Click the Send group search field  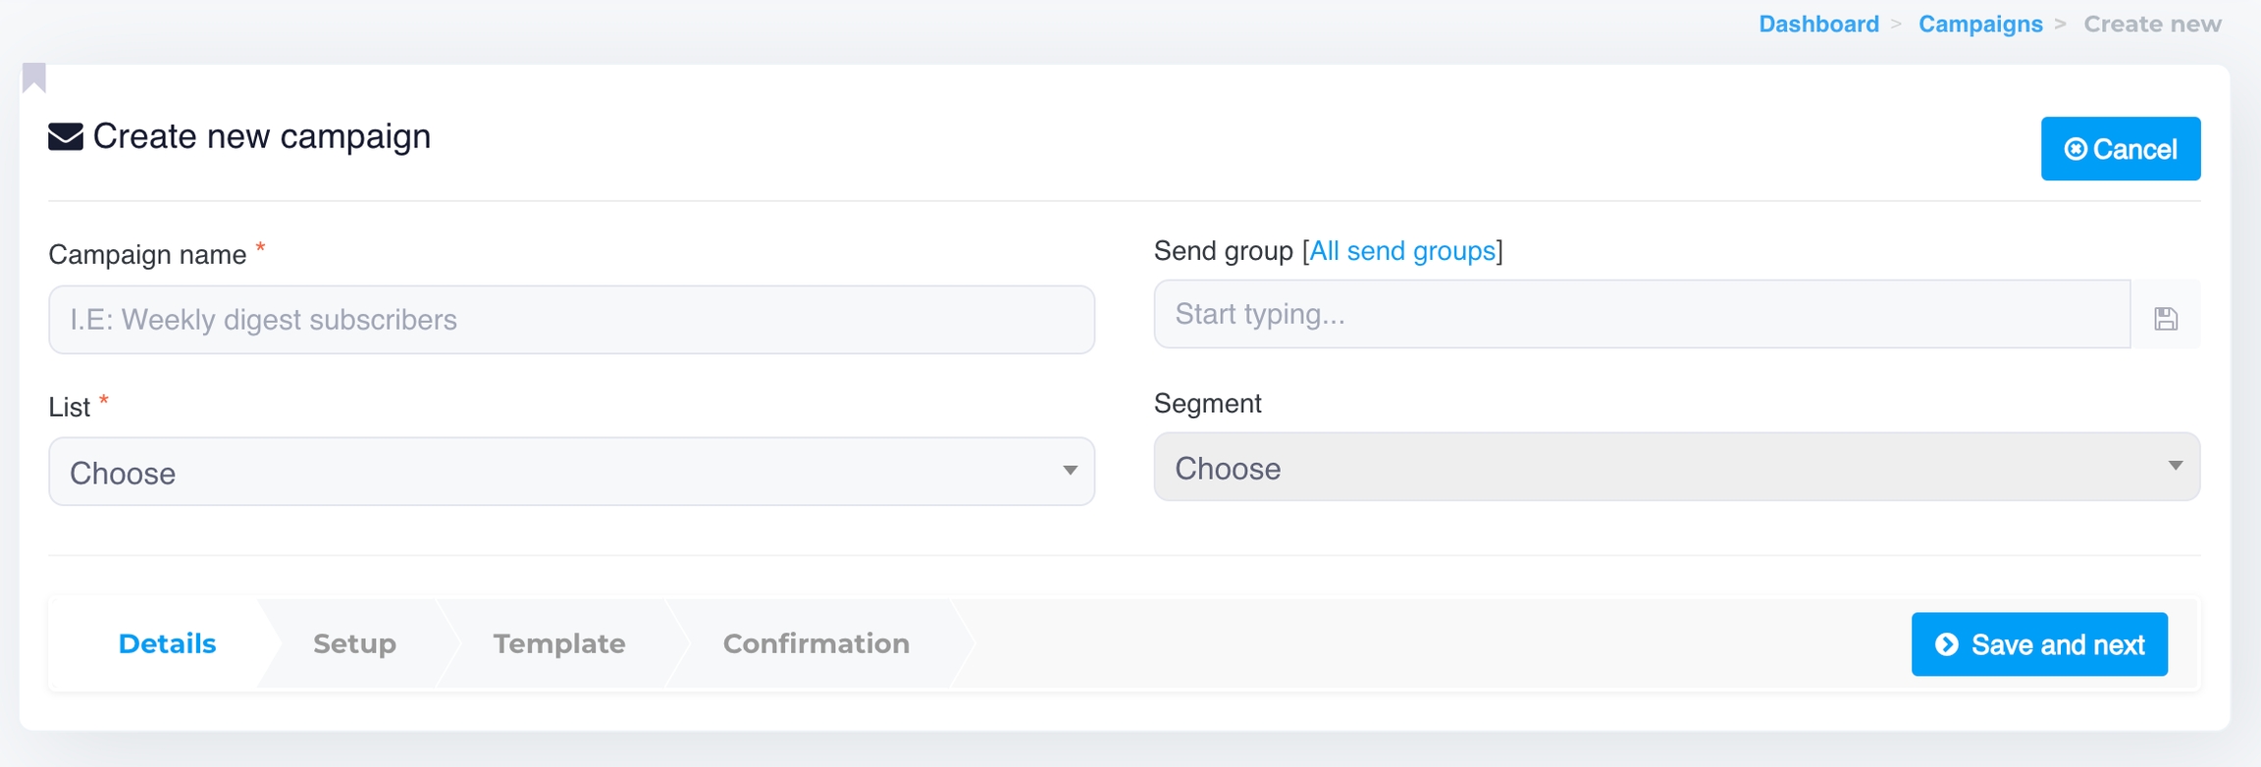coord(1641,314)
